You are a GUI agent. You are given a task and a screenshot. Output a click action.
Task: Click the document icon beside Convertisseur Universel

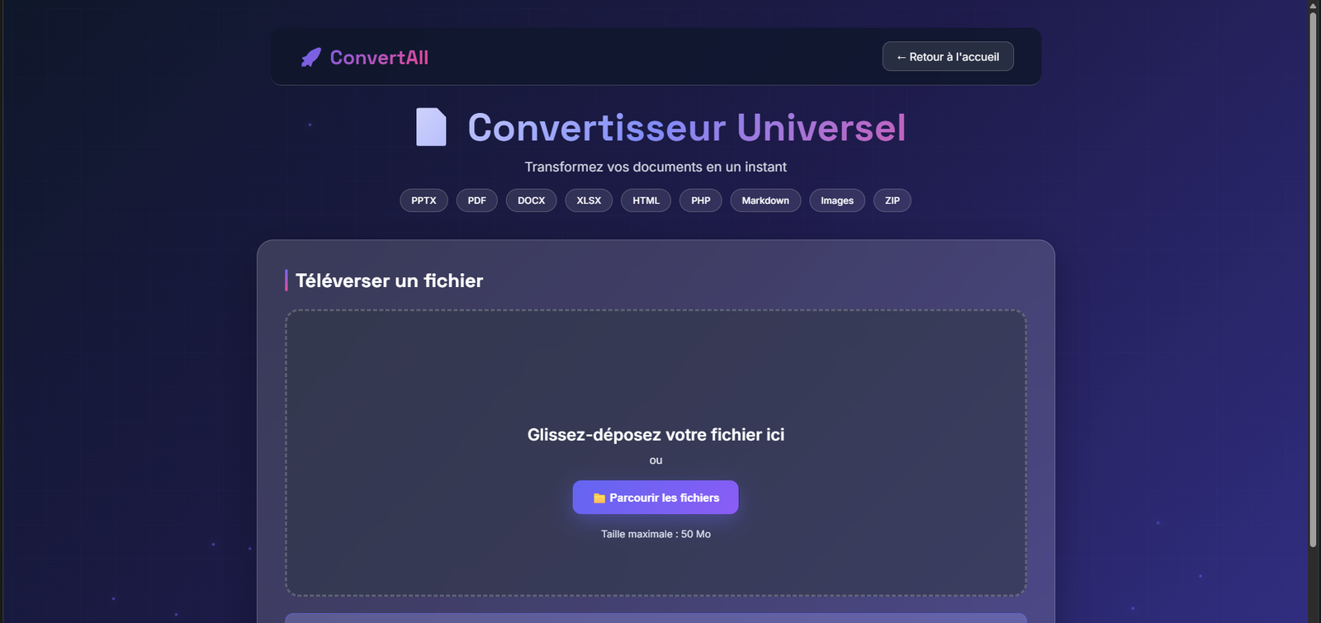pos(431,127)
